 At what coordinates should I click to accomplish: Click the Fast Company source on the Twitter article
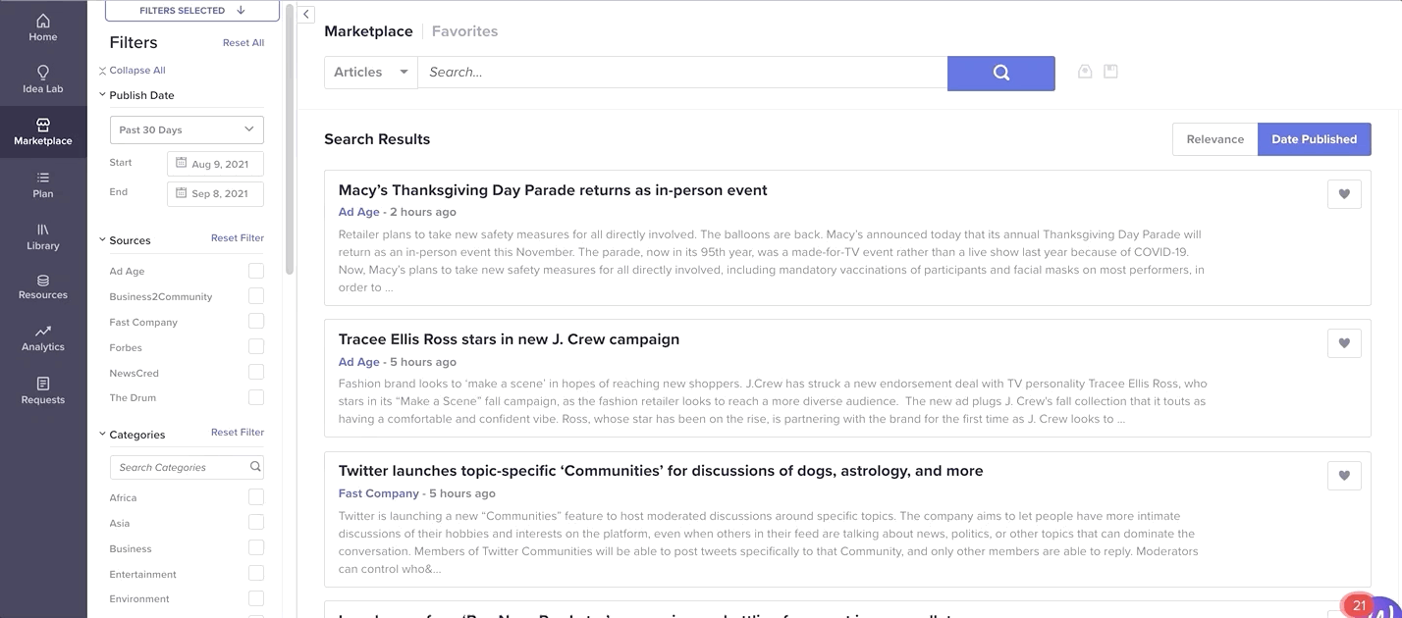click(379, 493)
